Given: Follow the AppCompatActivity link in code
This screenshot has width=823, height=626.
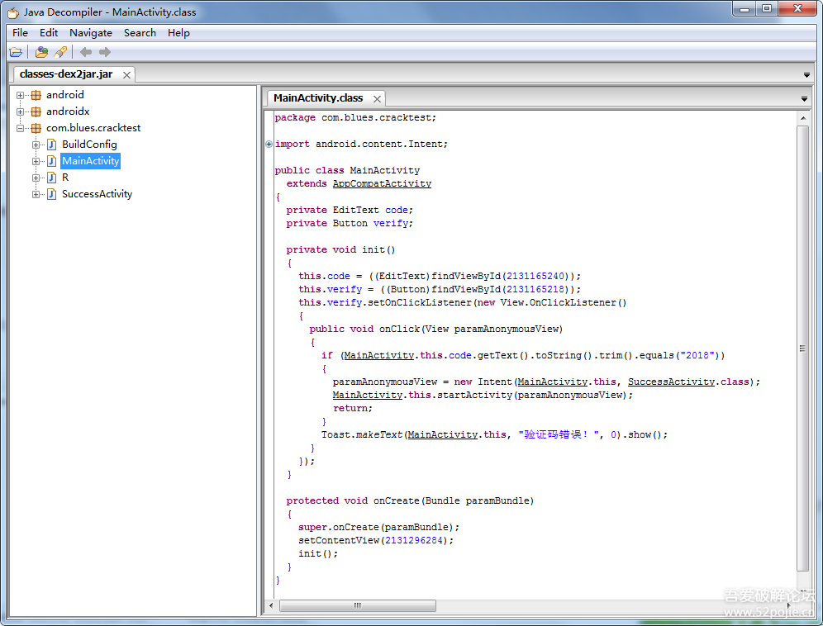Looking at the screenshot, I should (382, 183).
